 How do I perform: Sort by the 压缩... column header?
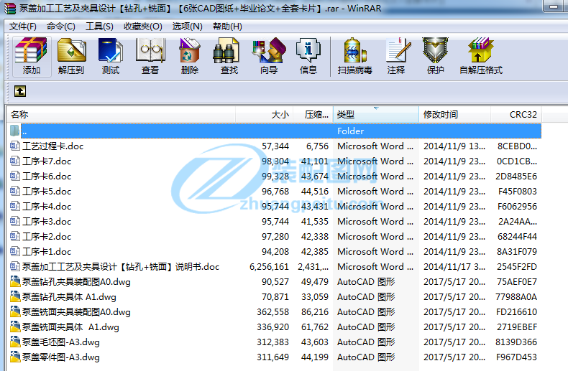point(313,115)
